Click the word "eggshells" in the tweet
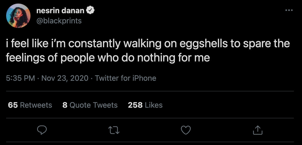The image size is (302, 145). 204,44
